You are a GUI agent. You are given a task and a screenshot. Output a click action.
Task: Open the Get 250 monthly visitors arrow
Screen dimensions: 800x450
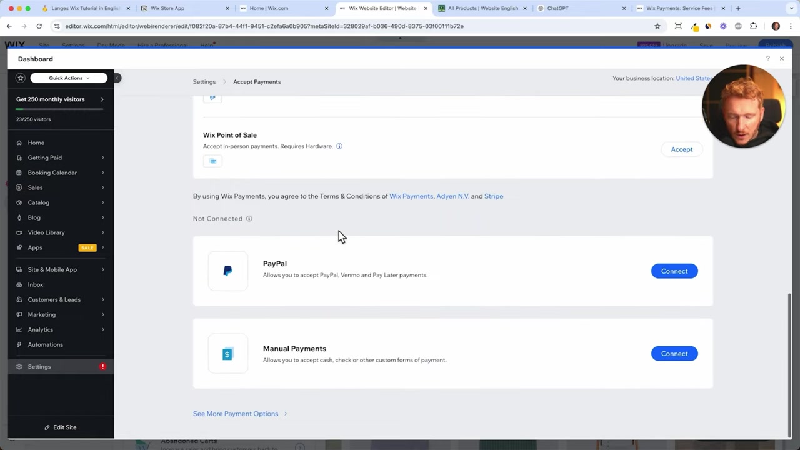102,99
